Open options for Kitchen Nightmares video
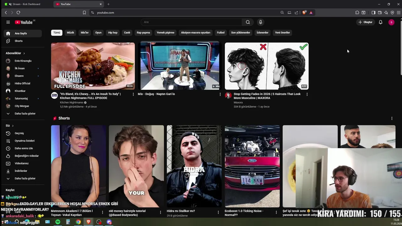Viewport: 402px width, 226px height. pyautogui.click(x=133, y=94)
